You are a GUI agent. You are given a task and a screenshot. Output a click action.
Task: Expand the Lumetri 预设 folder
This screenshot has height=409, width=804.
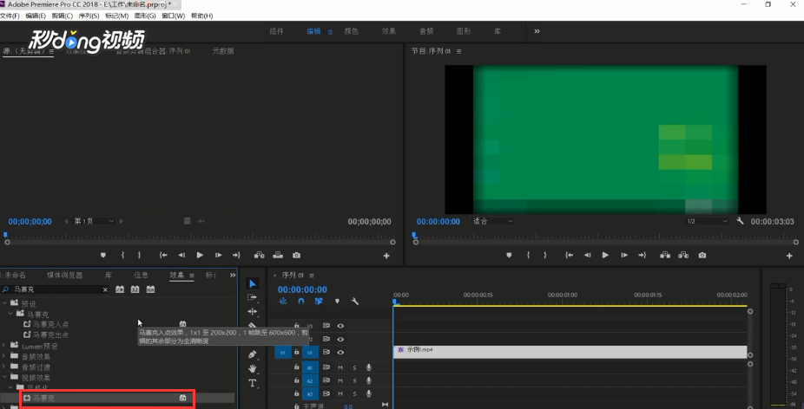pyautogui.click(x=4, y=346)
